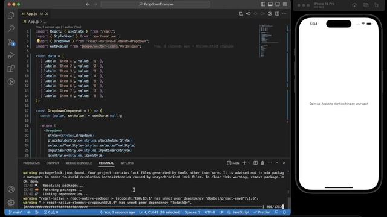Screen dimensions: 387x217
Task: Click the Screenshot icon in Simulator toolbar
Action: [365, 5]
